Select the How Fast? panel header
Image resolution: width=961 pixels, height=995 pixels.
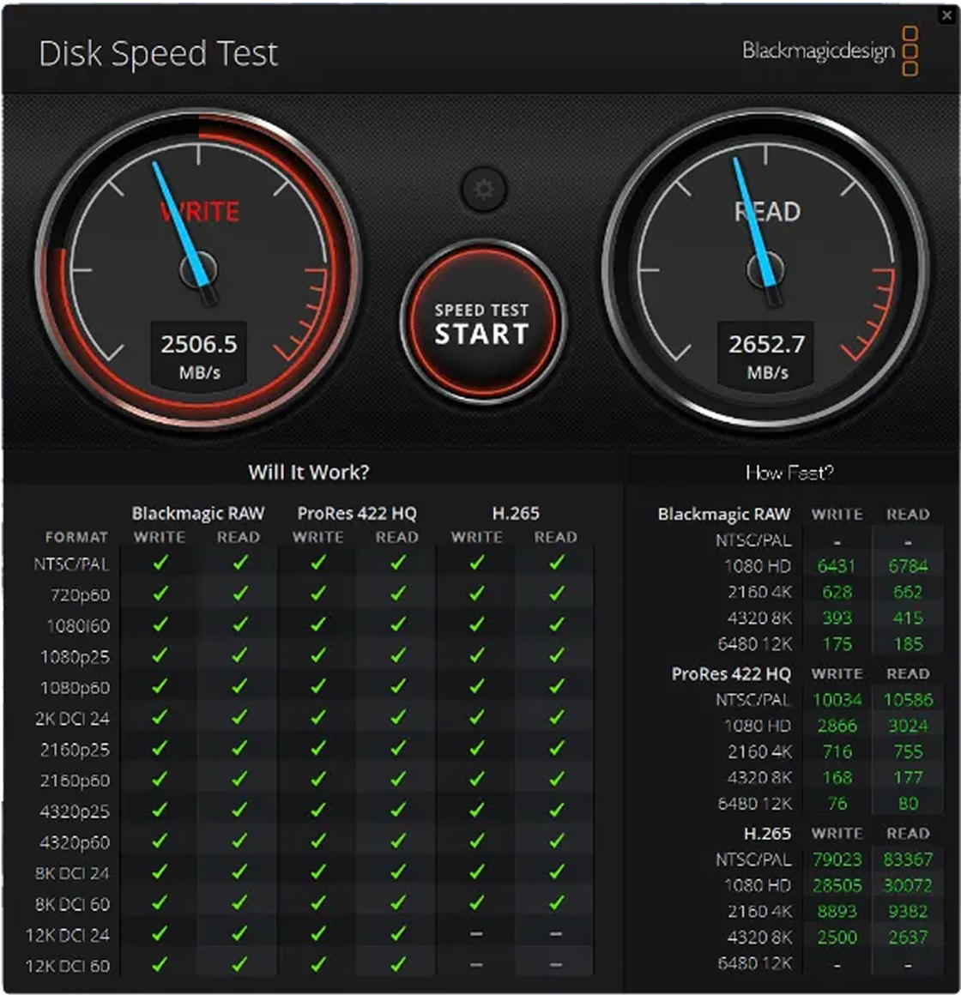coord(789,472)
